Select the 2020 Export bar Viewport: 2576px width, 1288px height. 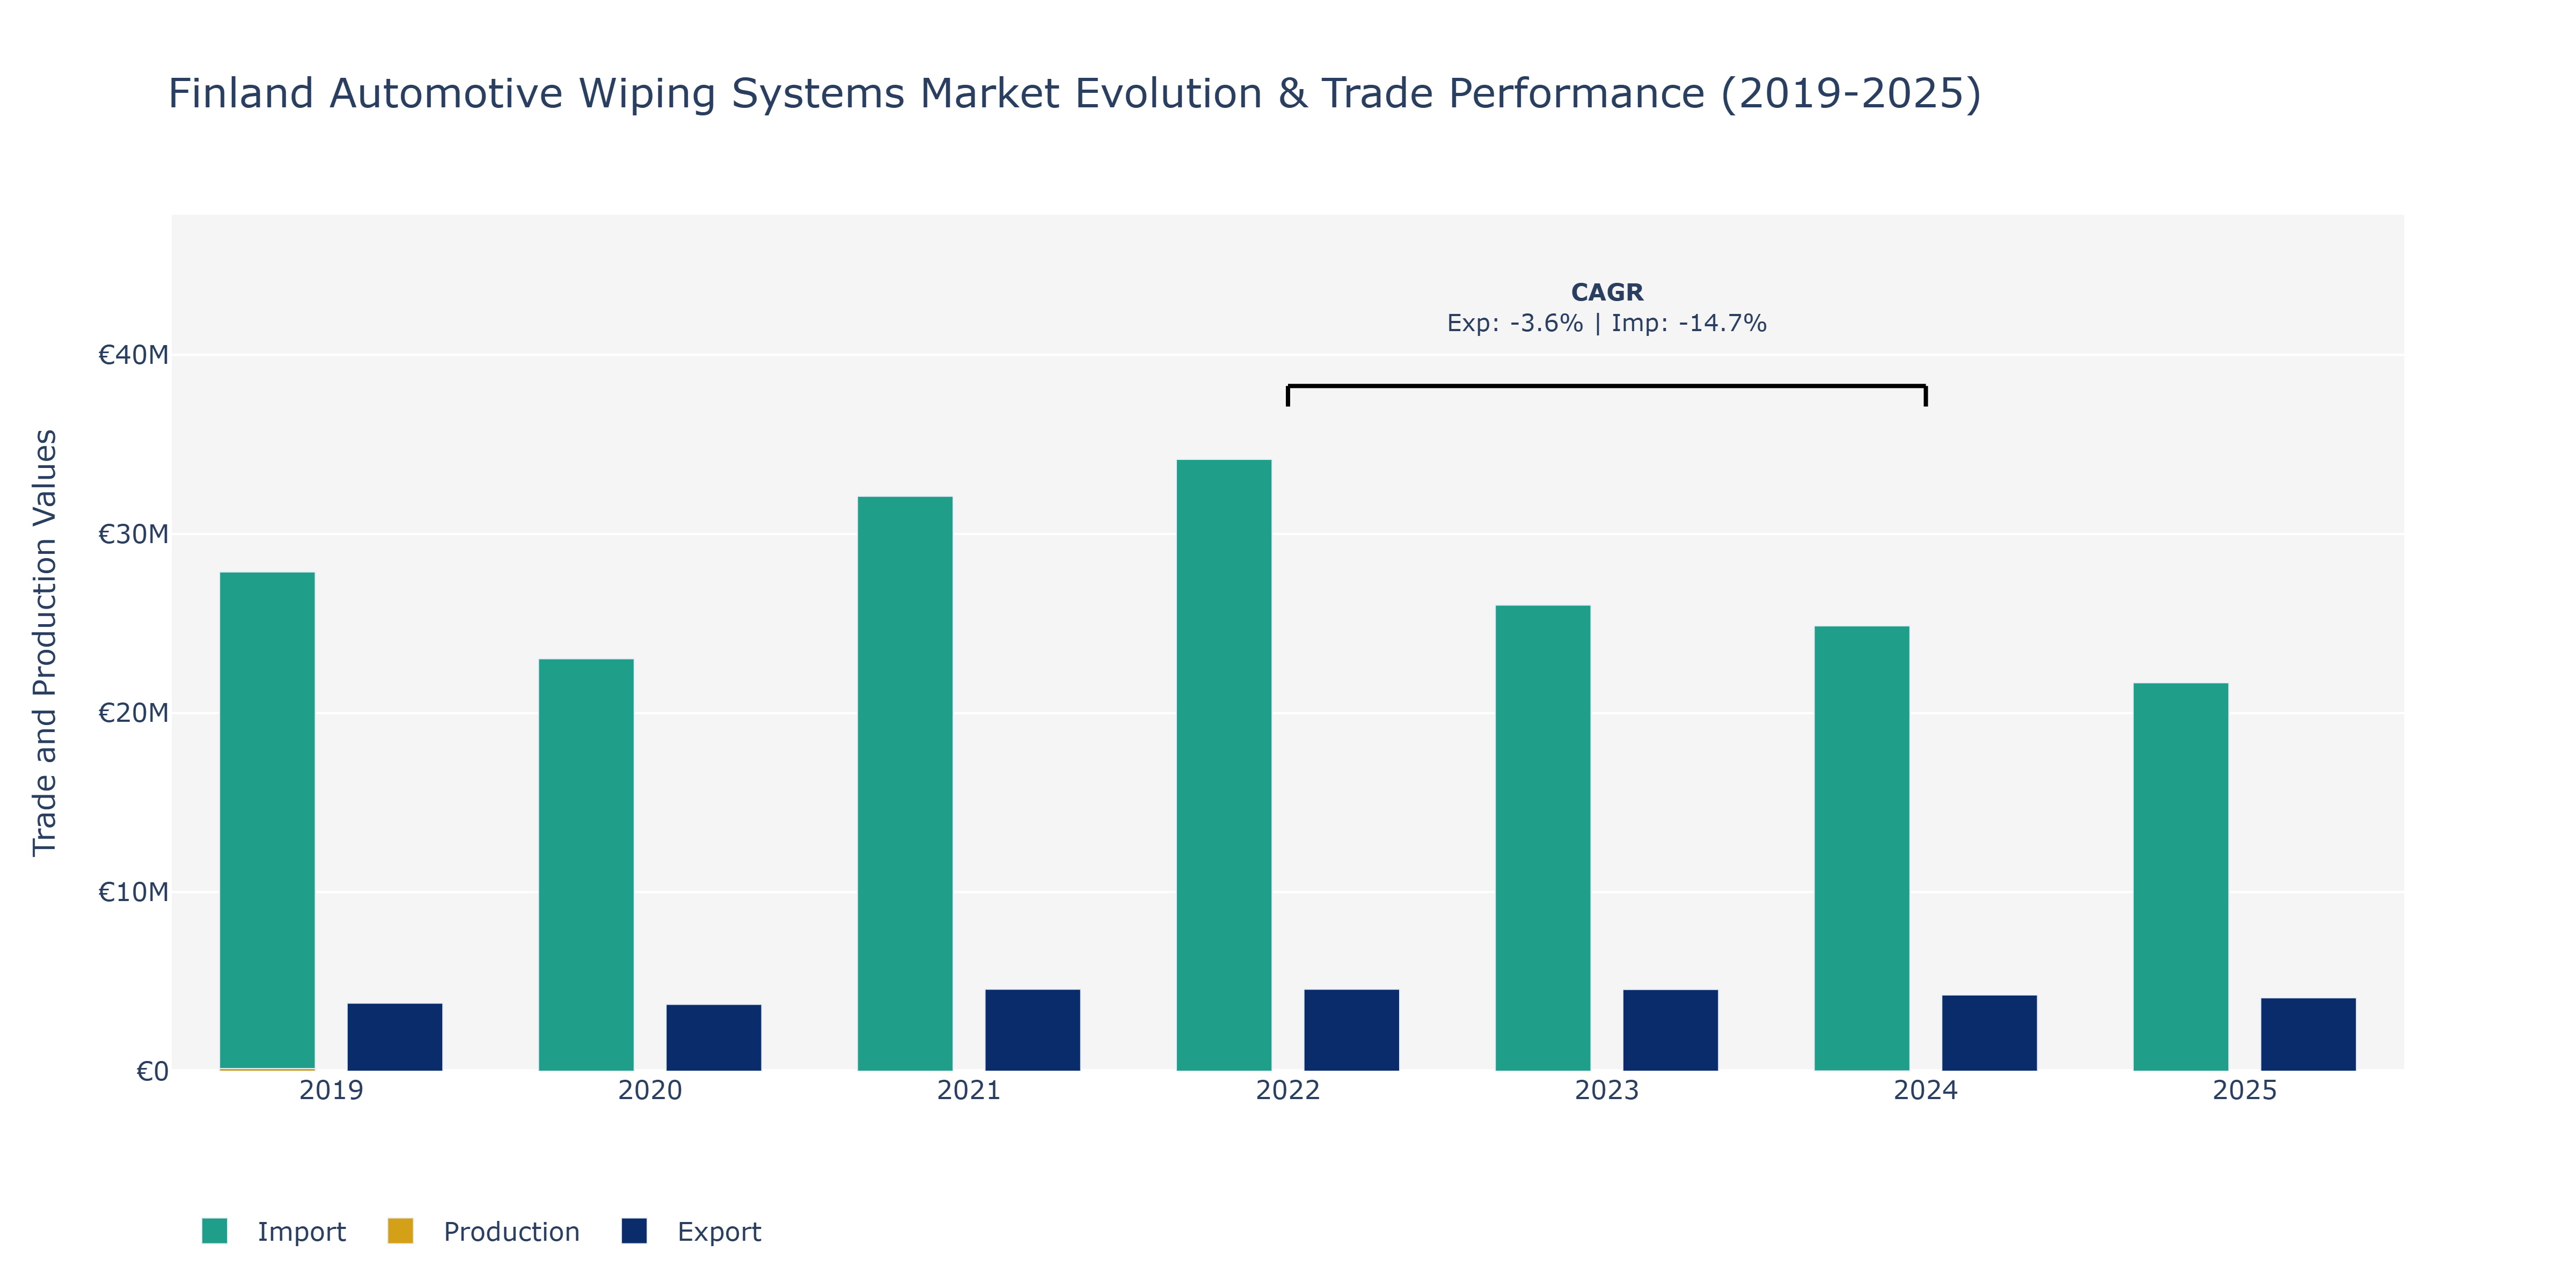coord(714,1038)
